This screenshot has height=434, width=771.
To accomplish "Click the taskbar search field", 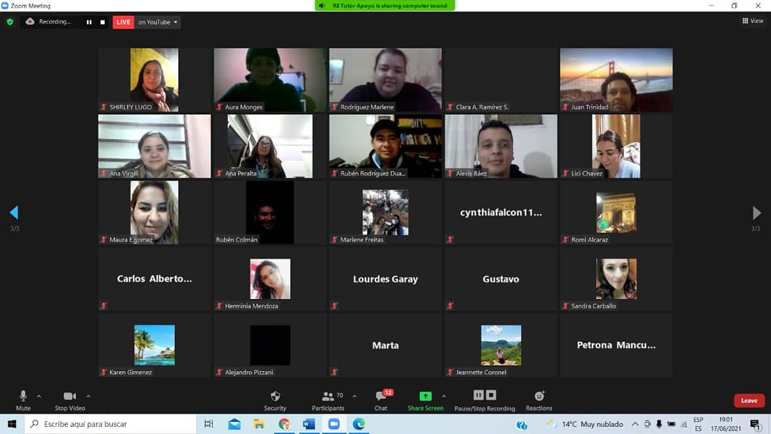I will pyautogui.click(x=111, y=424).
